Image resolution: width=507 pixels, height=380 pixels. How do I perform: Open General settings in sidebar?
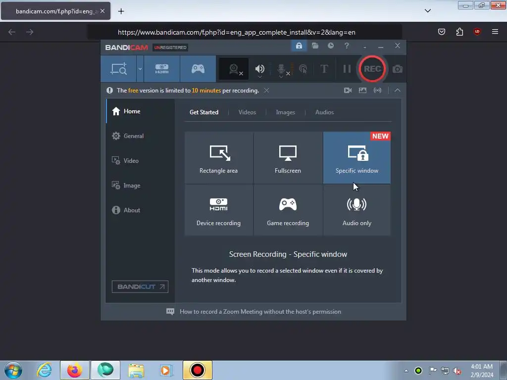pos(140,136)
